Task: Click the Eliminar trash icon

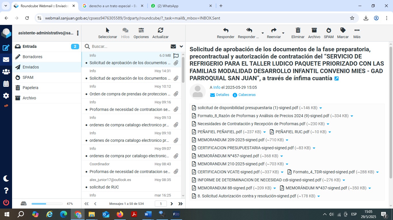Action: [x=298, y=30]
